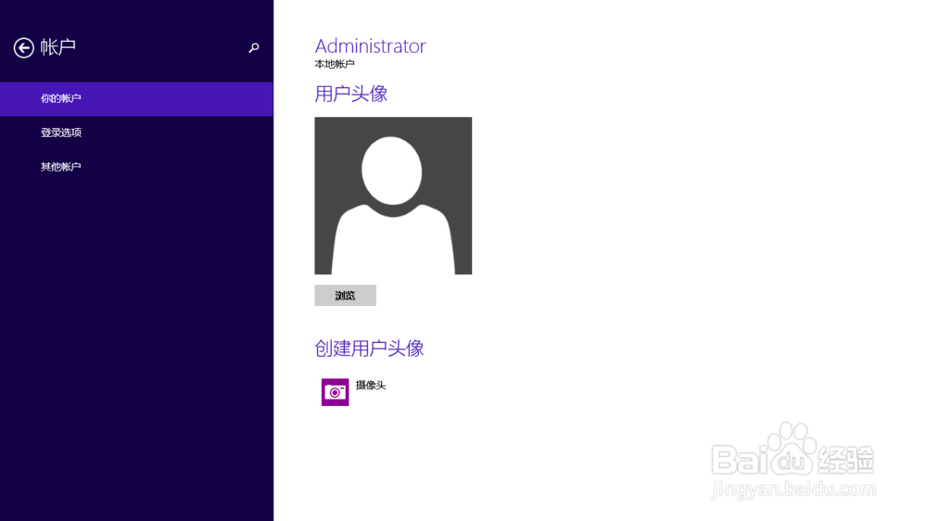Image resolution: width=927 pixels, height=521 pixels.
Task: Click the default user avatar picture
Action: 393,196
